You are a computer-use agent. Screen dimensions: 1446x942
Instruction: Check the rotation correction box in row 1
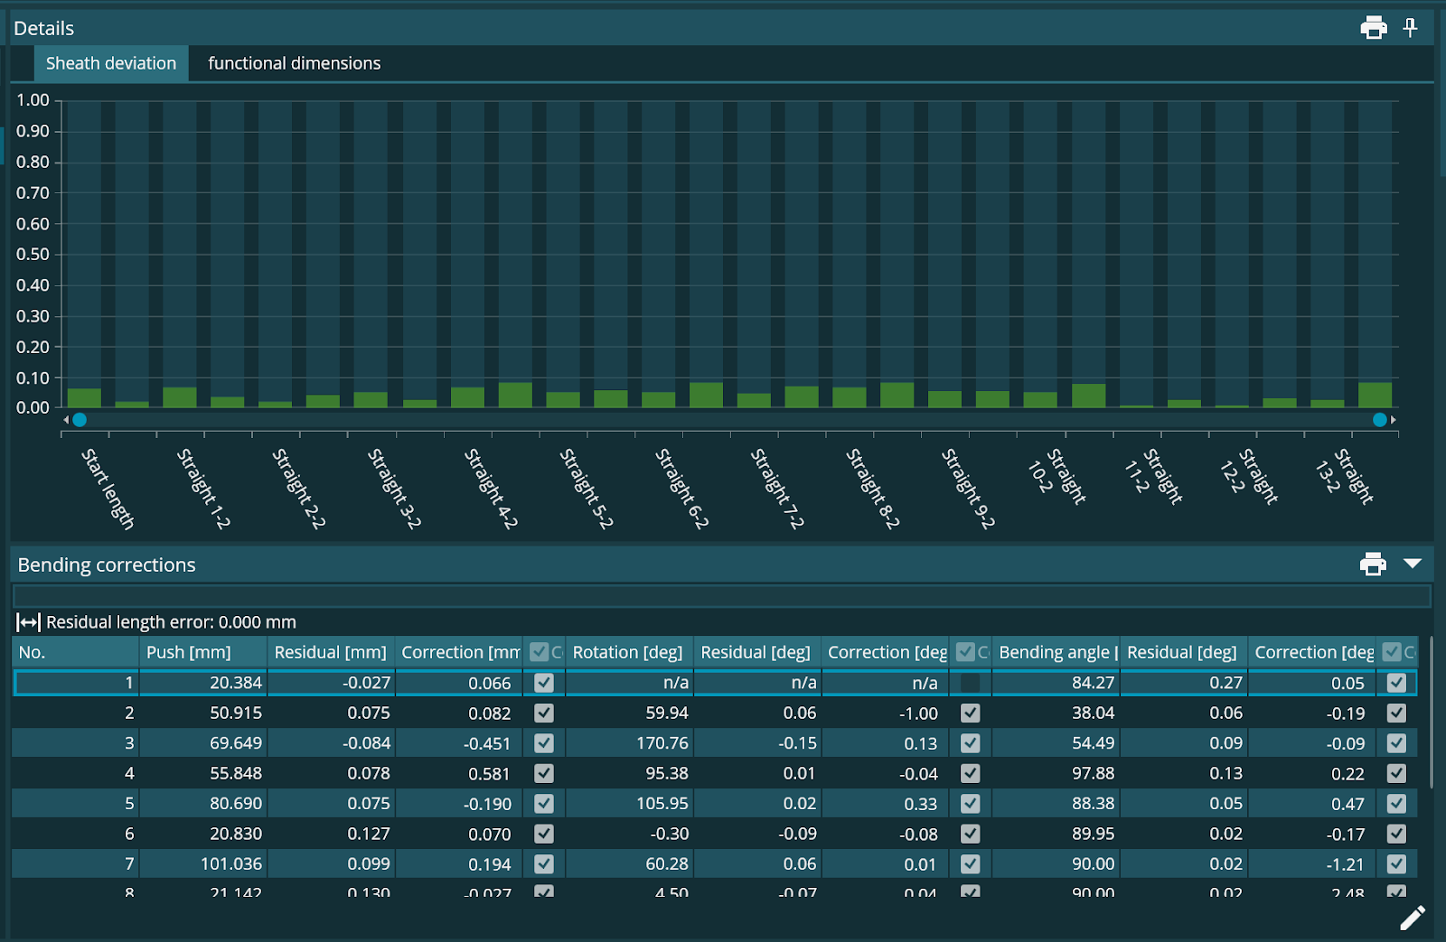tap(971, 683)
